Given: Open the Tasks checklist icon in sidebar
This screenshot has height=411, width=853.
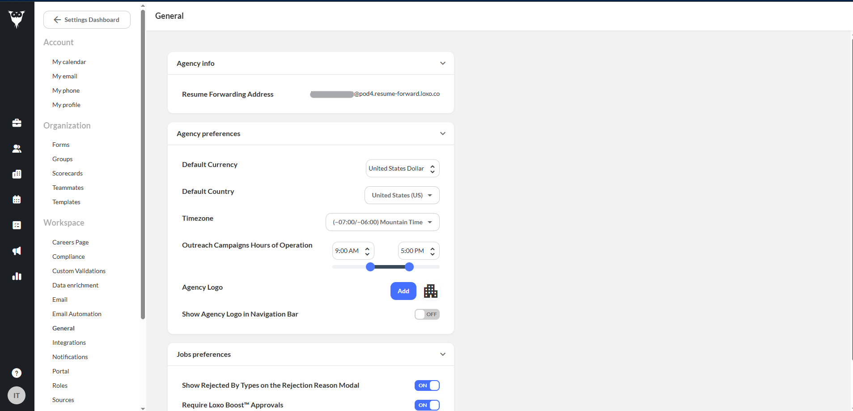Looking at the screenshot, I should (17, 225).
